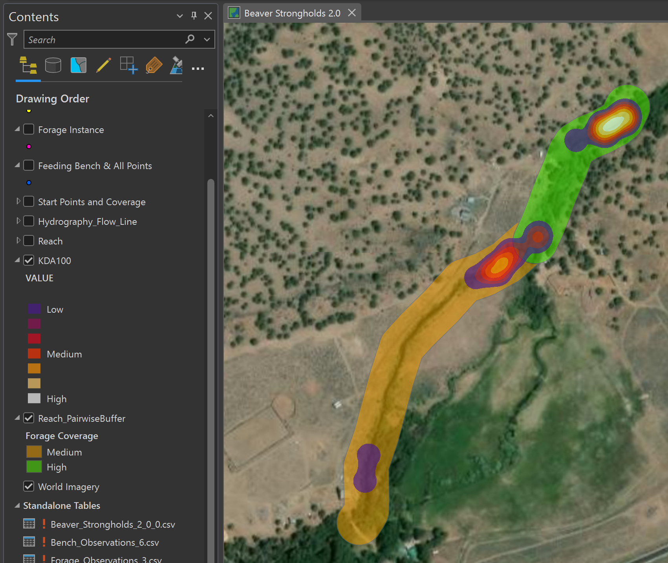This screenshot has height=563, width=668.
Task: Select the Beaver Strongholds 2.0 map tab
Action: pos(292,13)
